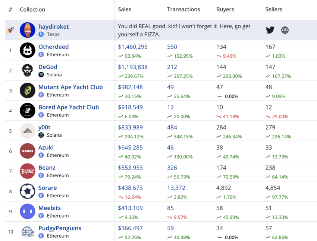The image size is (317, 241).
Task: Sort by the Sales column header
Action: pos(125,9)
